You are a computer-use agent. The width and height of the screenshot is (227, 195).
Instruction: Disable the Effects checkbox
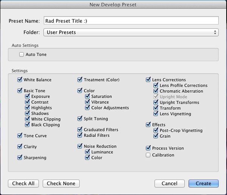148,125
